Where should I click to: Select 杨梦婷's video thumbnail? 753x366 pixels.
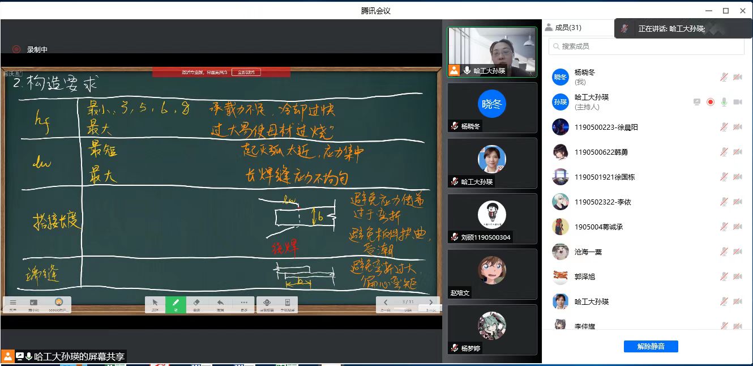(x=492, y=330)
